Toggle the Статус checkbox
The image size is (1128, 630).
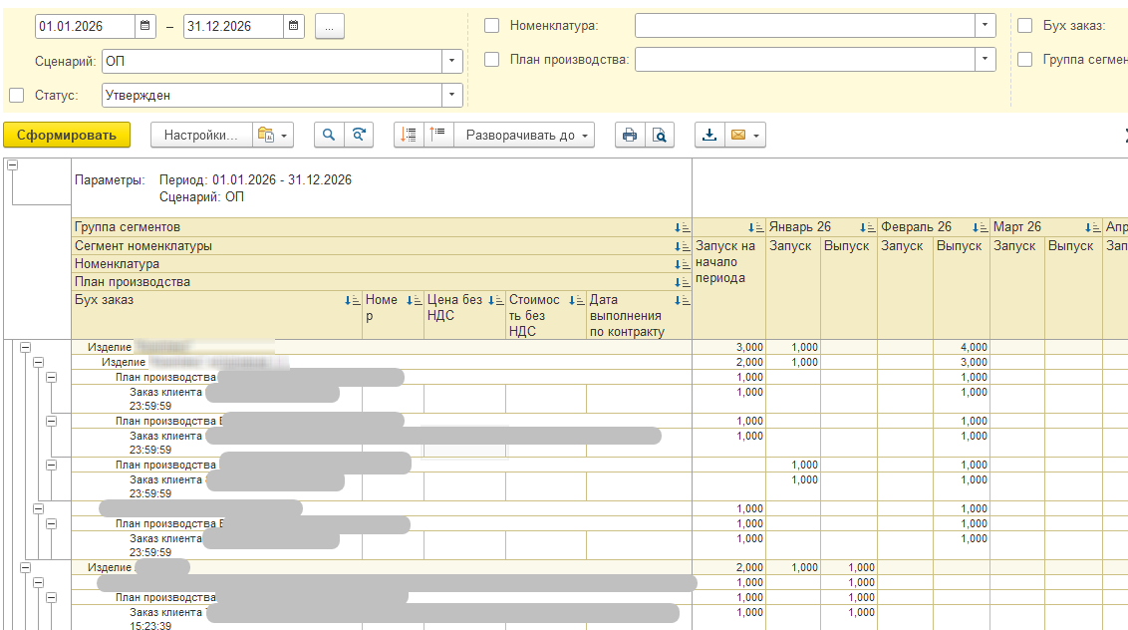(x=16, y=96)
